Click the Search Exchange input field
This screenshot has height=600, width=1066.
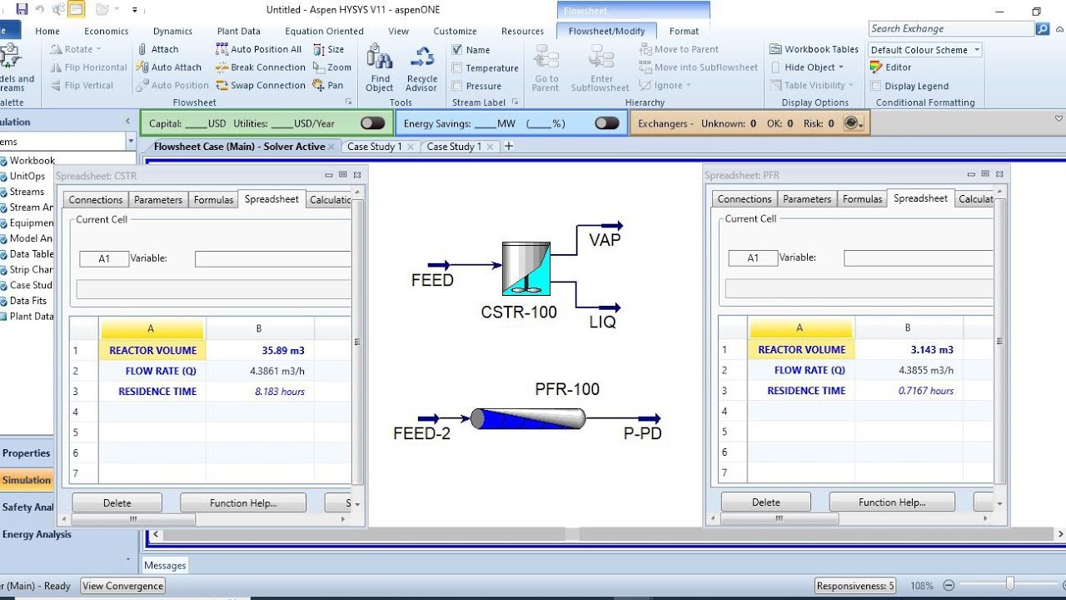[950, 28]
